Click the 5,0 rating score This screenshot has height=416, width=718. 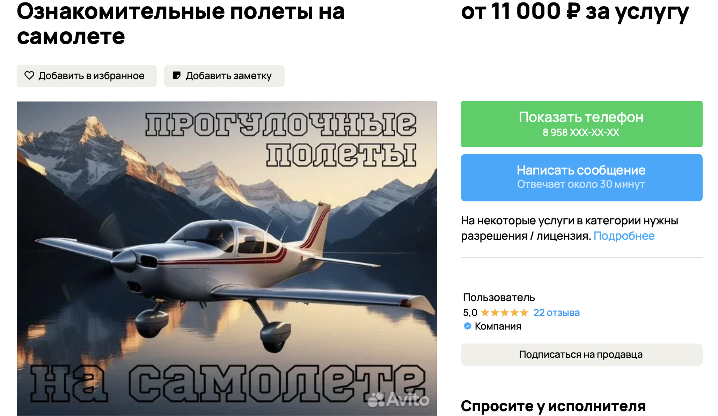pos(470,313)
